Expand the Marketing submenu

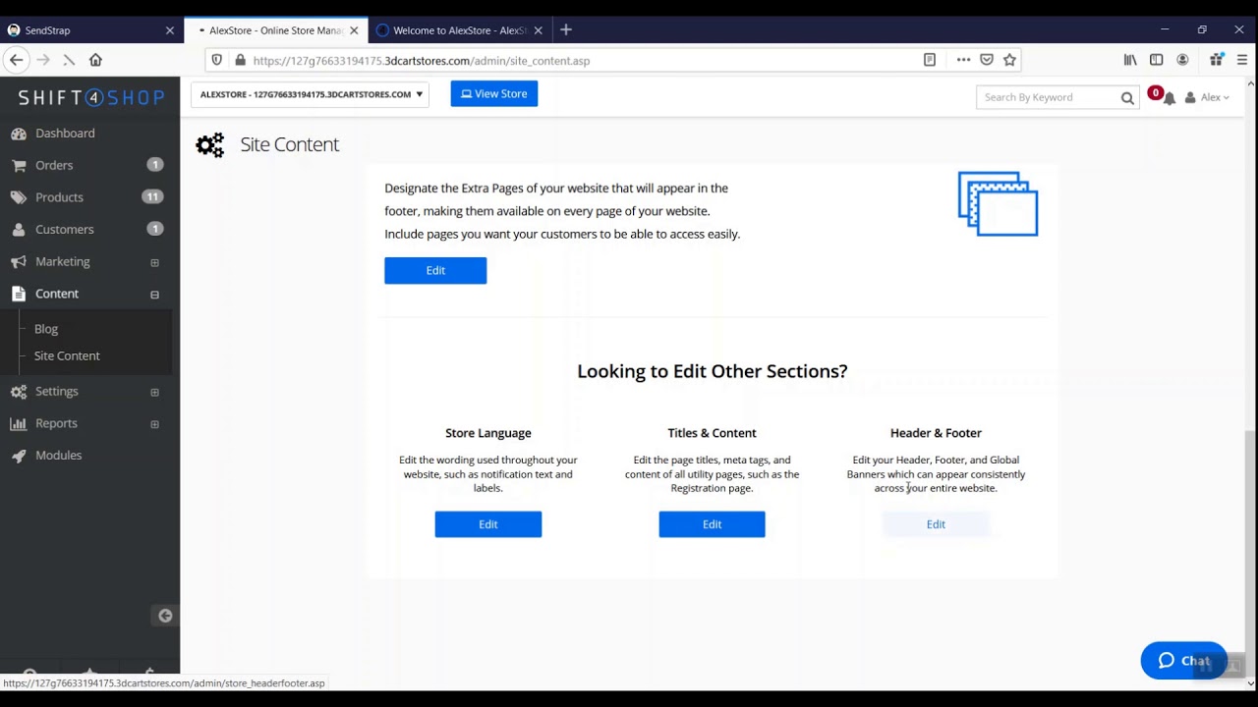click(154, 263)
